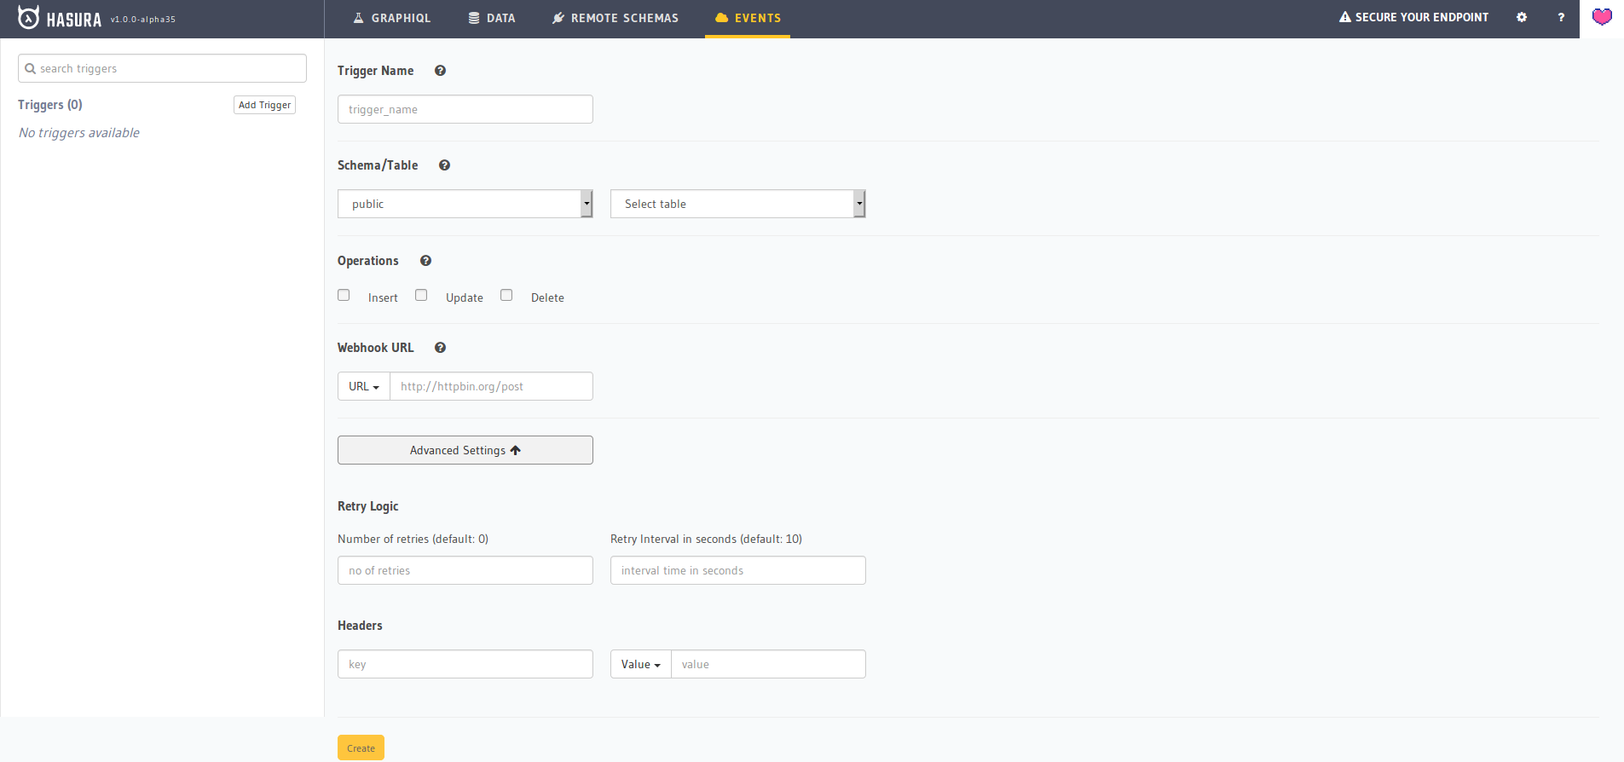Open Trigger Name help tooltip icon
This screenshot has height=762, width=1624.
440,71
